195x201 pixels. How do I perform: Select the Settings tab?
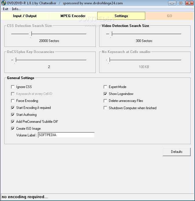click(121, 16)
